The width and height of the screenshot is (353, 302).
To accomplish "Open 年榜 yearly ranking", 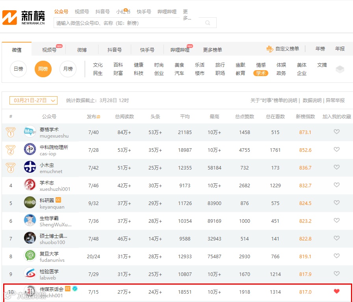I will click(x=320, y=48).
